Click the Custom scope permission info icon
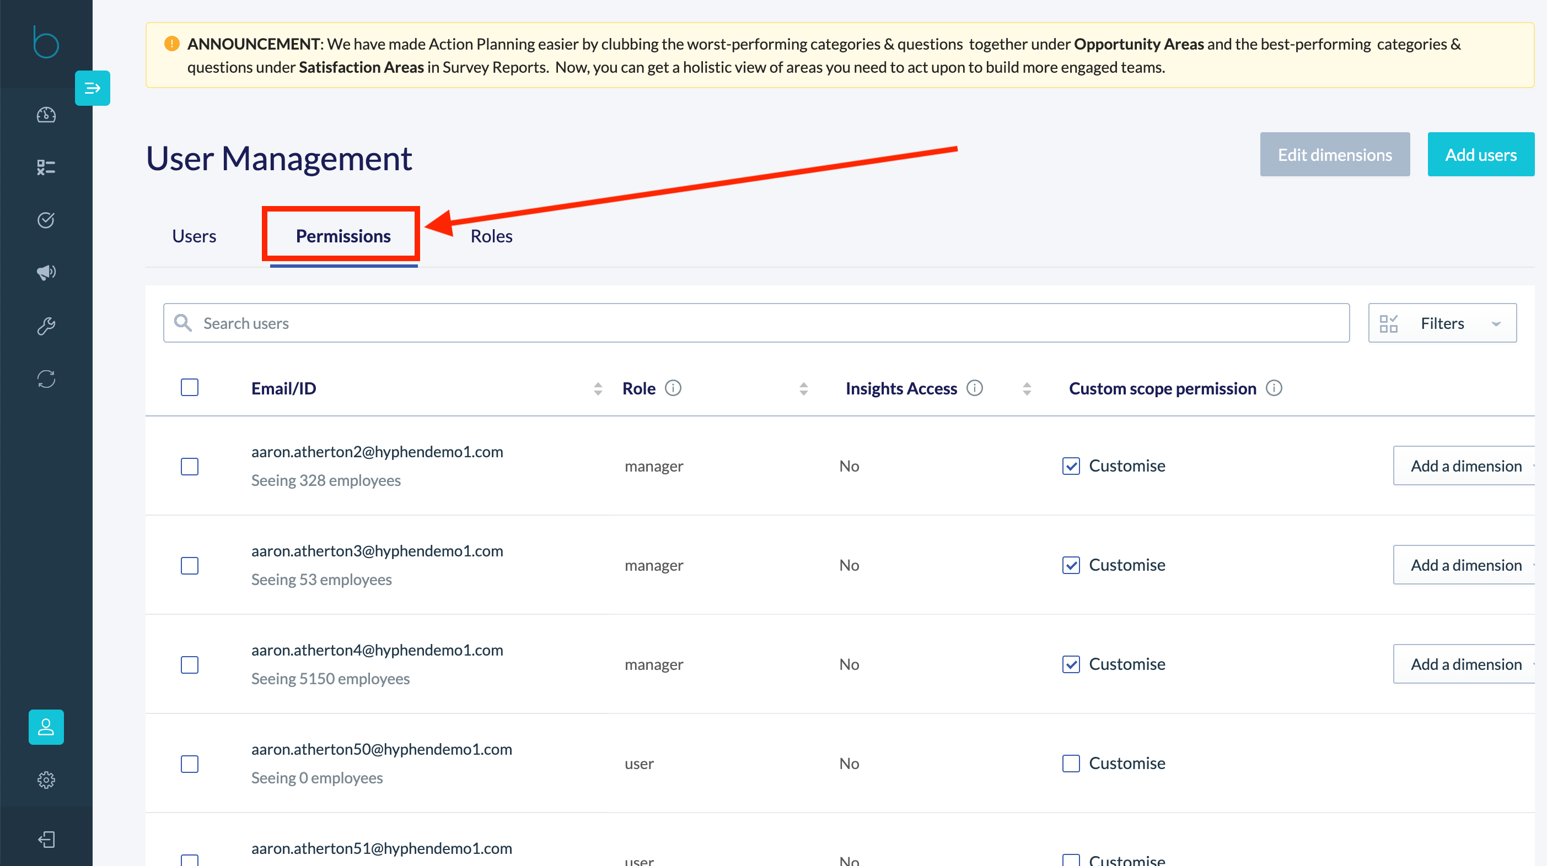The image size is (1547, 866). coord(1274,388)
